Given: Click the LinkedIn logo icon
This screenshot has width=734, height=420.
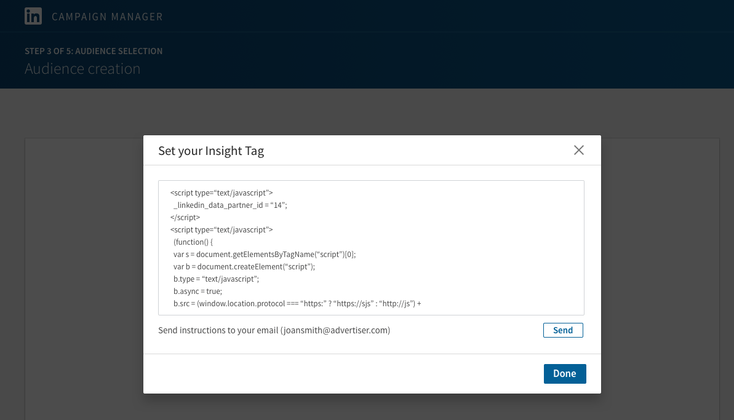Looking at the screenshot, I should click(x=33, y=16).
